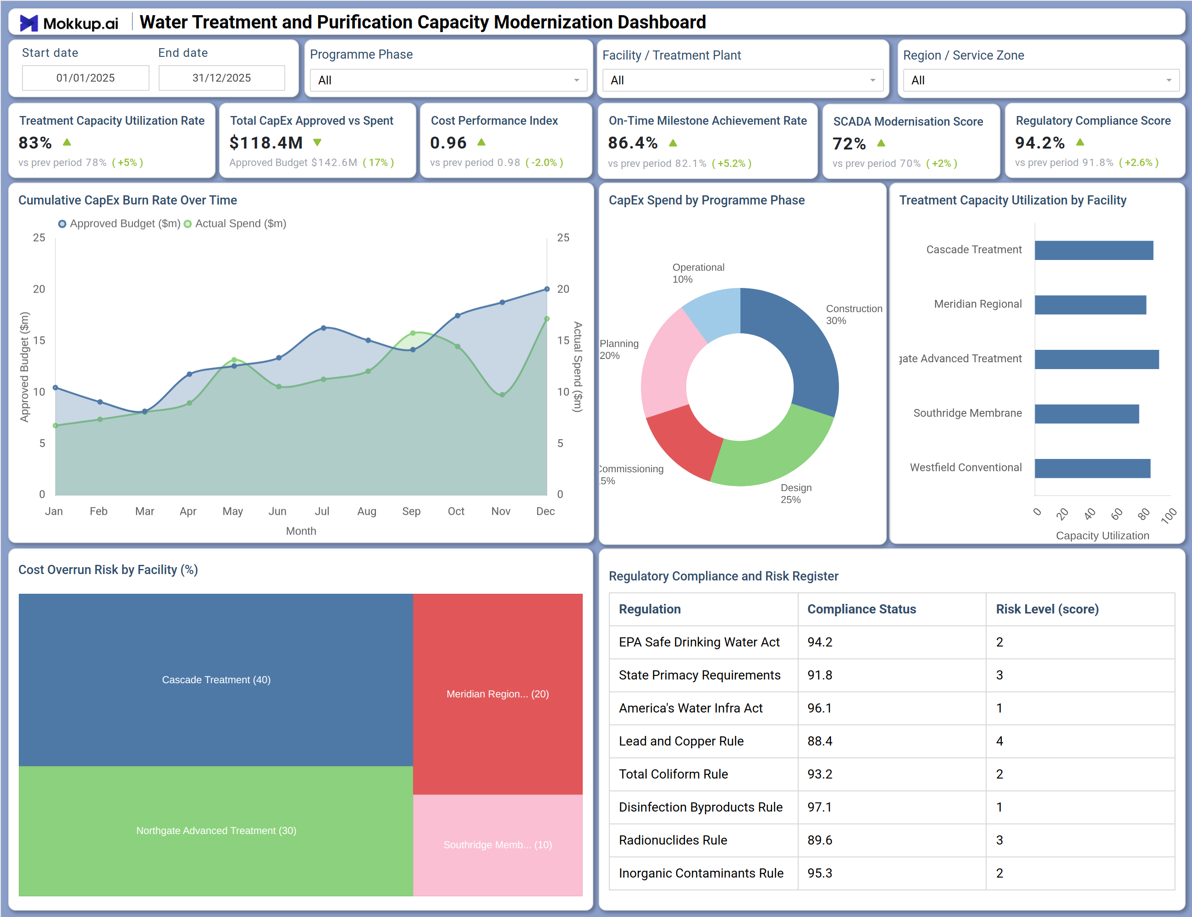Screen dimensions: 1192x917
Task: Select Southridge Memb... (10) treemap tile
Action: pos(498,845)
